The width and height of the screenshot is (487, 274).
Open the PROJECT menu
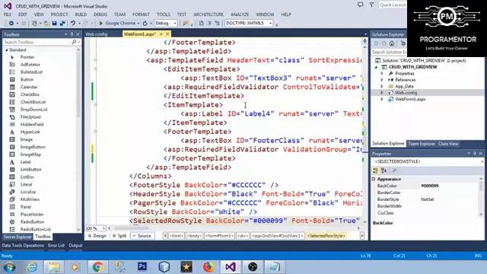59,14
